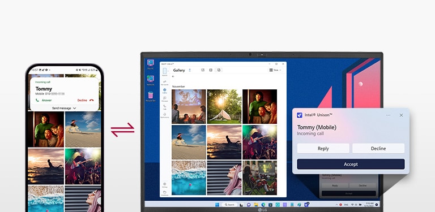Accept the call in large Unison notification

[x=351, y=164]
